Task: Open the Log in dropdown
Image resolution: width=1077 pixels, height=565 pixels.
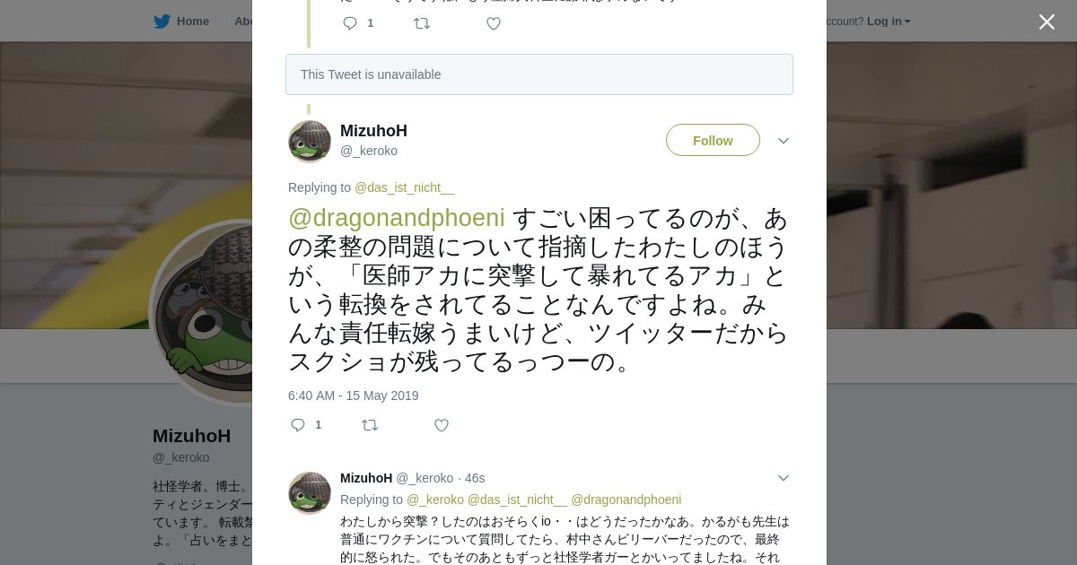Action: point(889,22)
